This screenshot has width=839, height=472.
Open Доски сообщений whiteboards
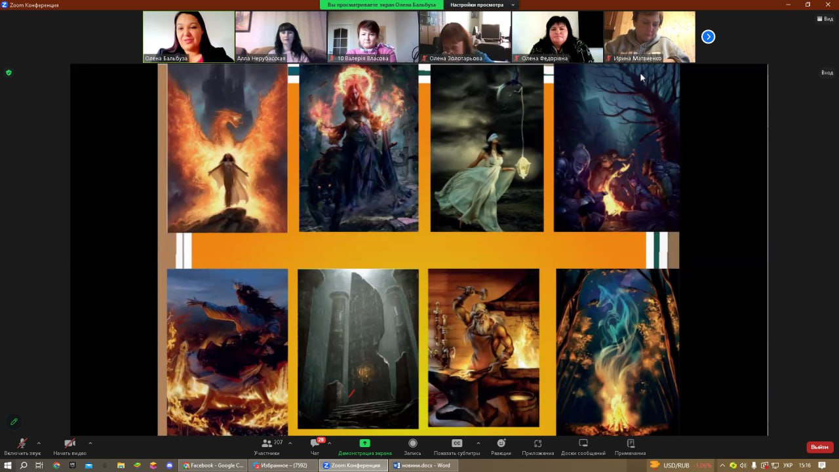click(x=583, y=447)
